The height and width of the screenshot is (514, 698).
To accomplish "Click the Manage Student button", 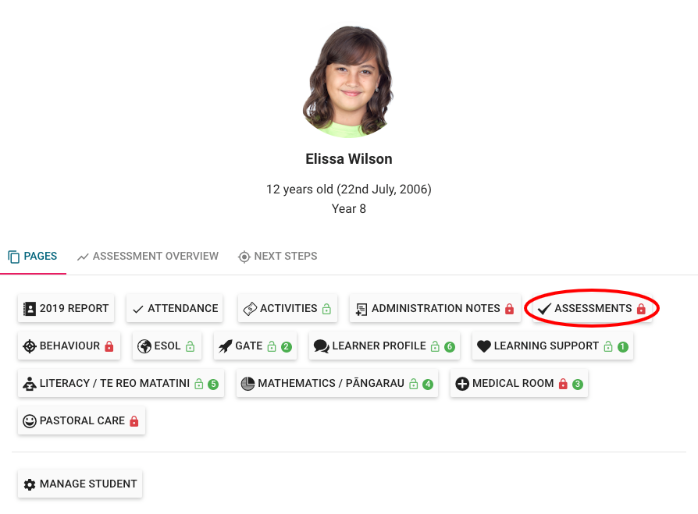I will (80, 484).
